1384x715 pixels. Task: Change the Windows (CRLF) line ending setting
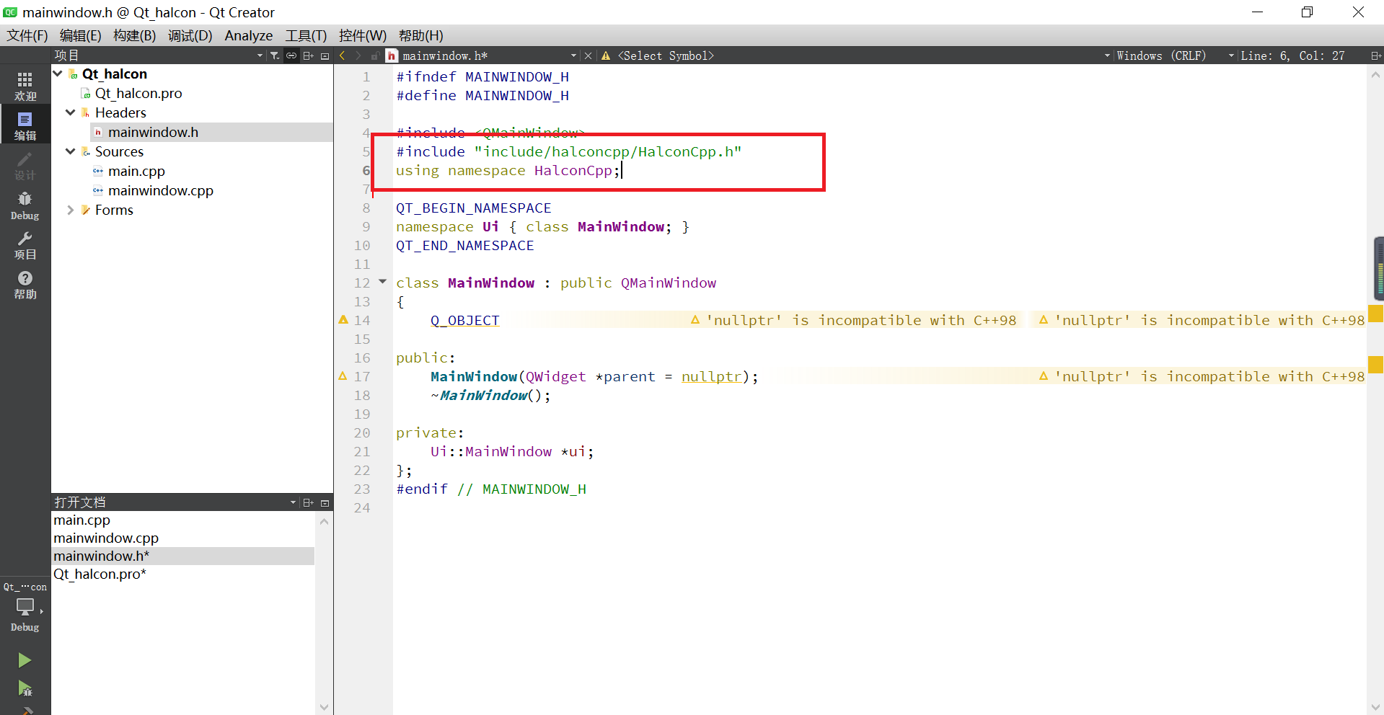pos(1161,55)
